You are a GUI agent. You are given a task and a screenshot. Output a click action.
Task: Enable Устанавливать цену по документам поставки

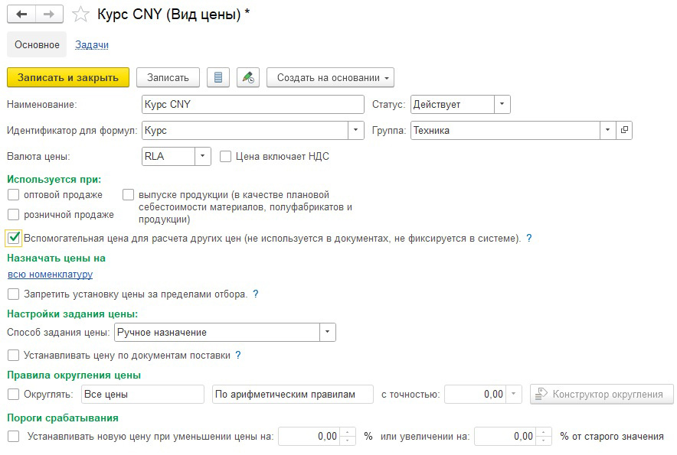(x=13, y=356)
